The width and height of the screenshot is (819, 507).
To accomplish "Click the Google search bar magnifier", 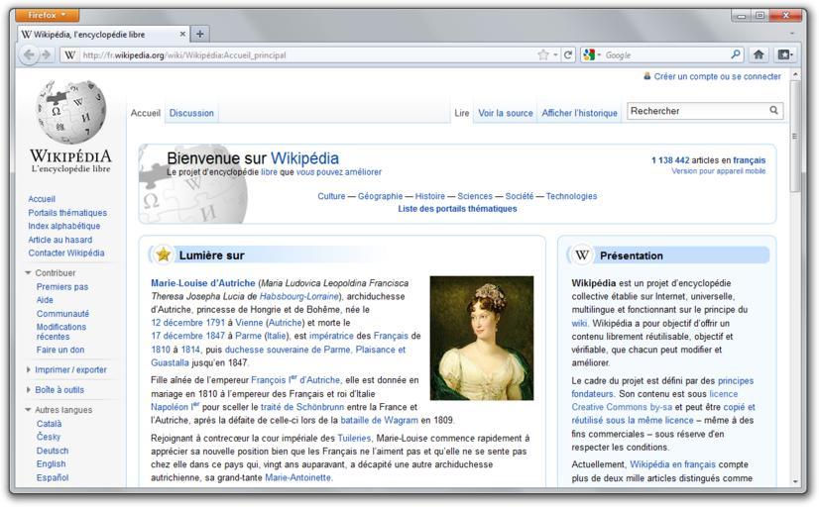I will coord(736,55).
